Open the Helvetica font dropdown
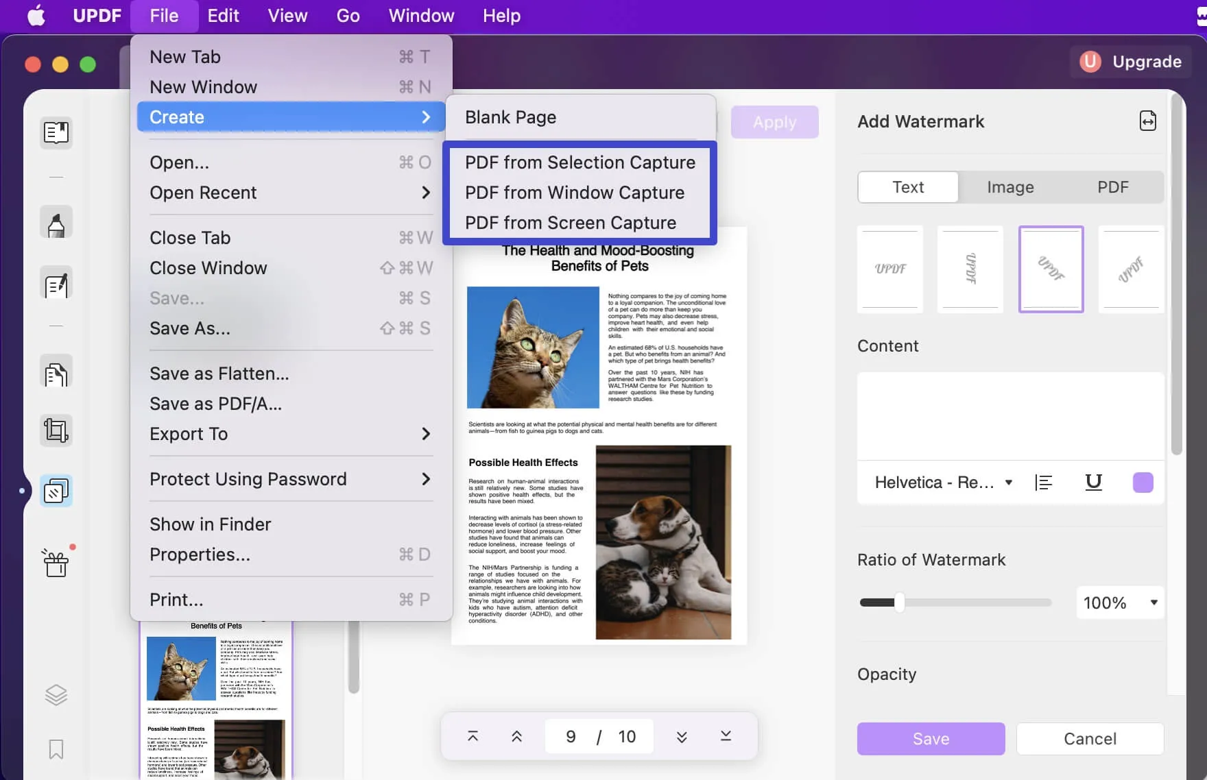The image size is (1207, 780). pos(942,482)
